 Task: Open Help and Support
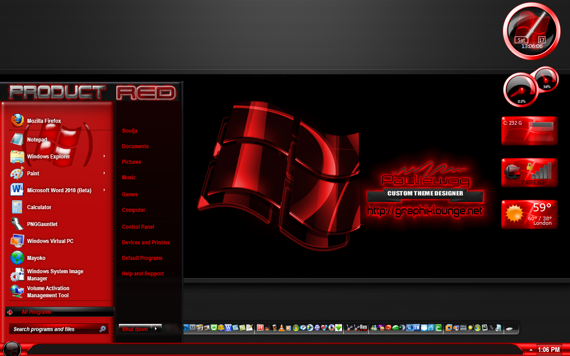click(x=143, y=274)
